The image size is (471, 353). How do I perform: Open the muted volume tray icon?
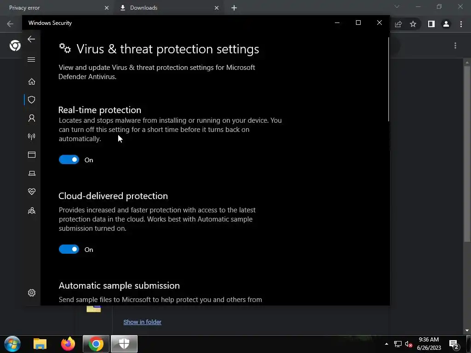[408, 344]
